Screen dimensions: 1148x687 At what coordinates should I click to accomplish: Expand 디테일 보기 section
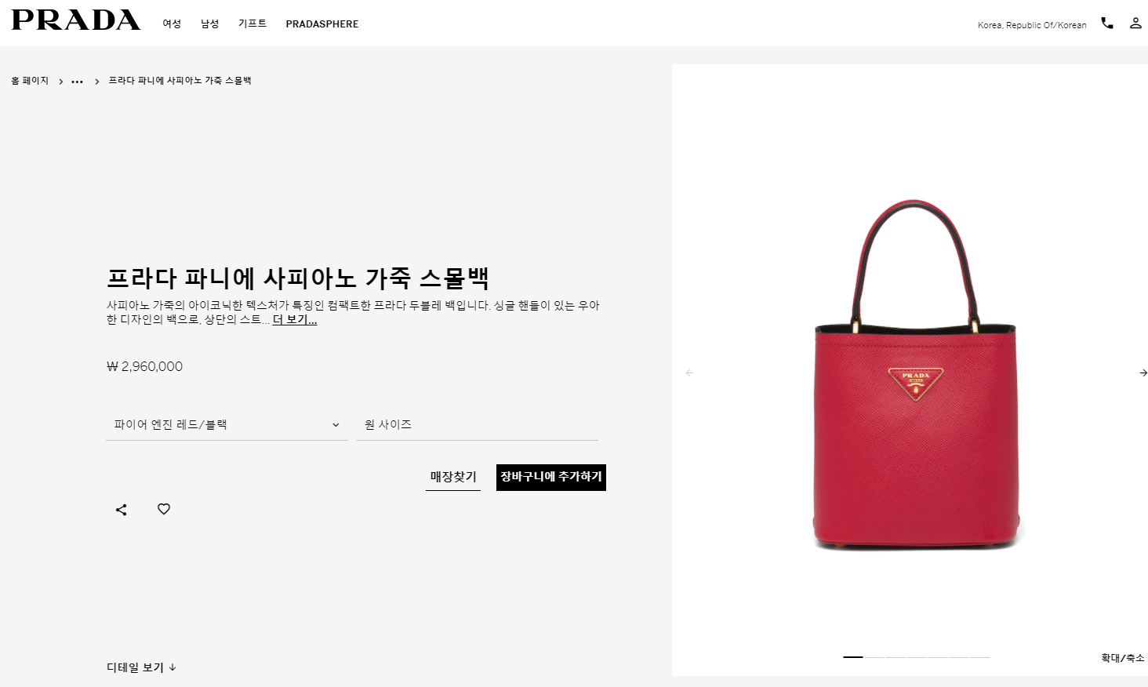coord(141,667)
